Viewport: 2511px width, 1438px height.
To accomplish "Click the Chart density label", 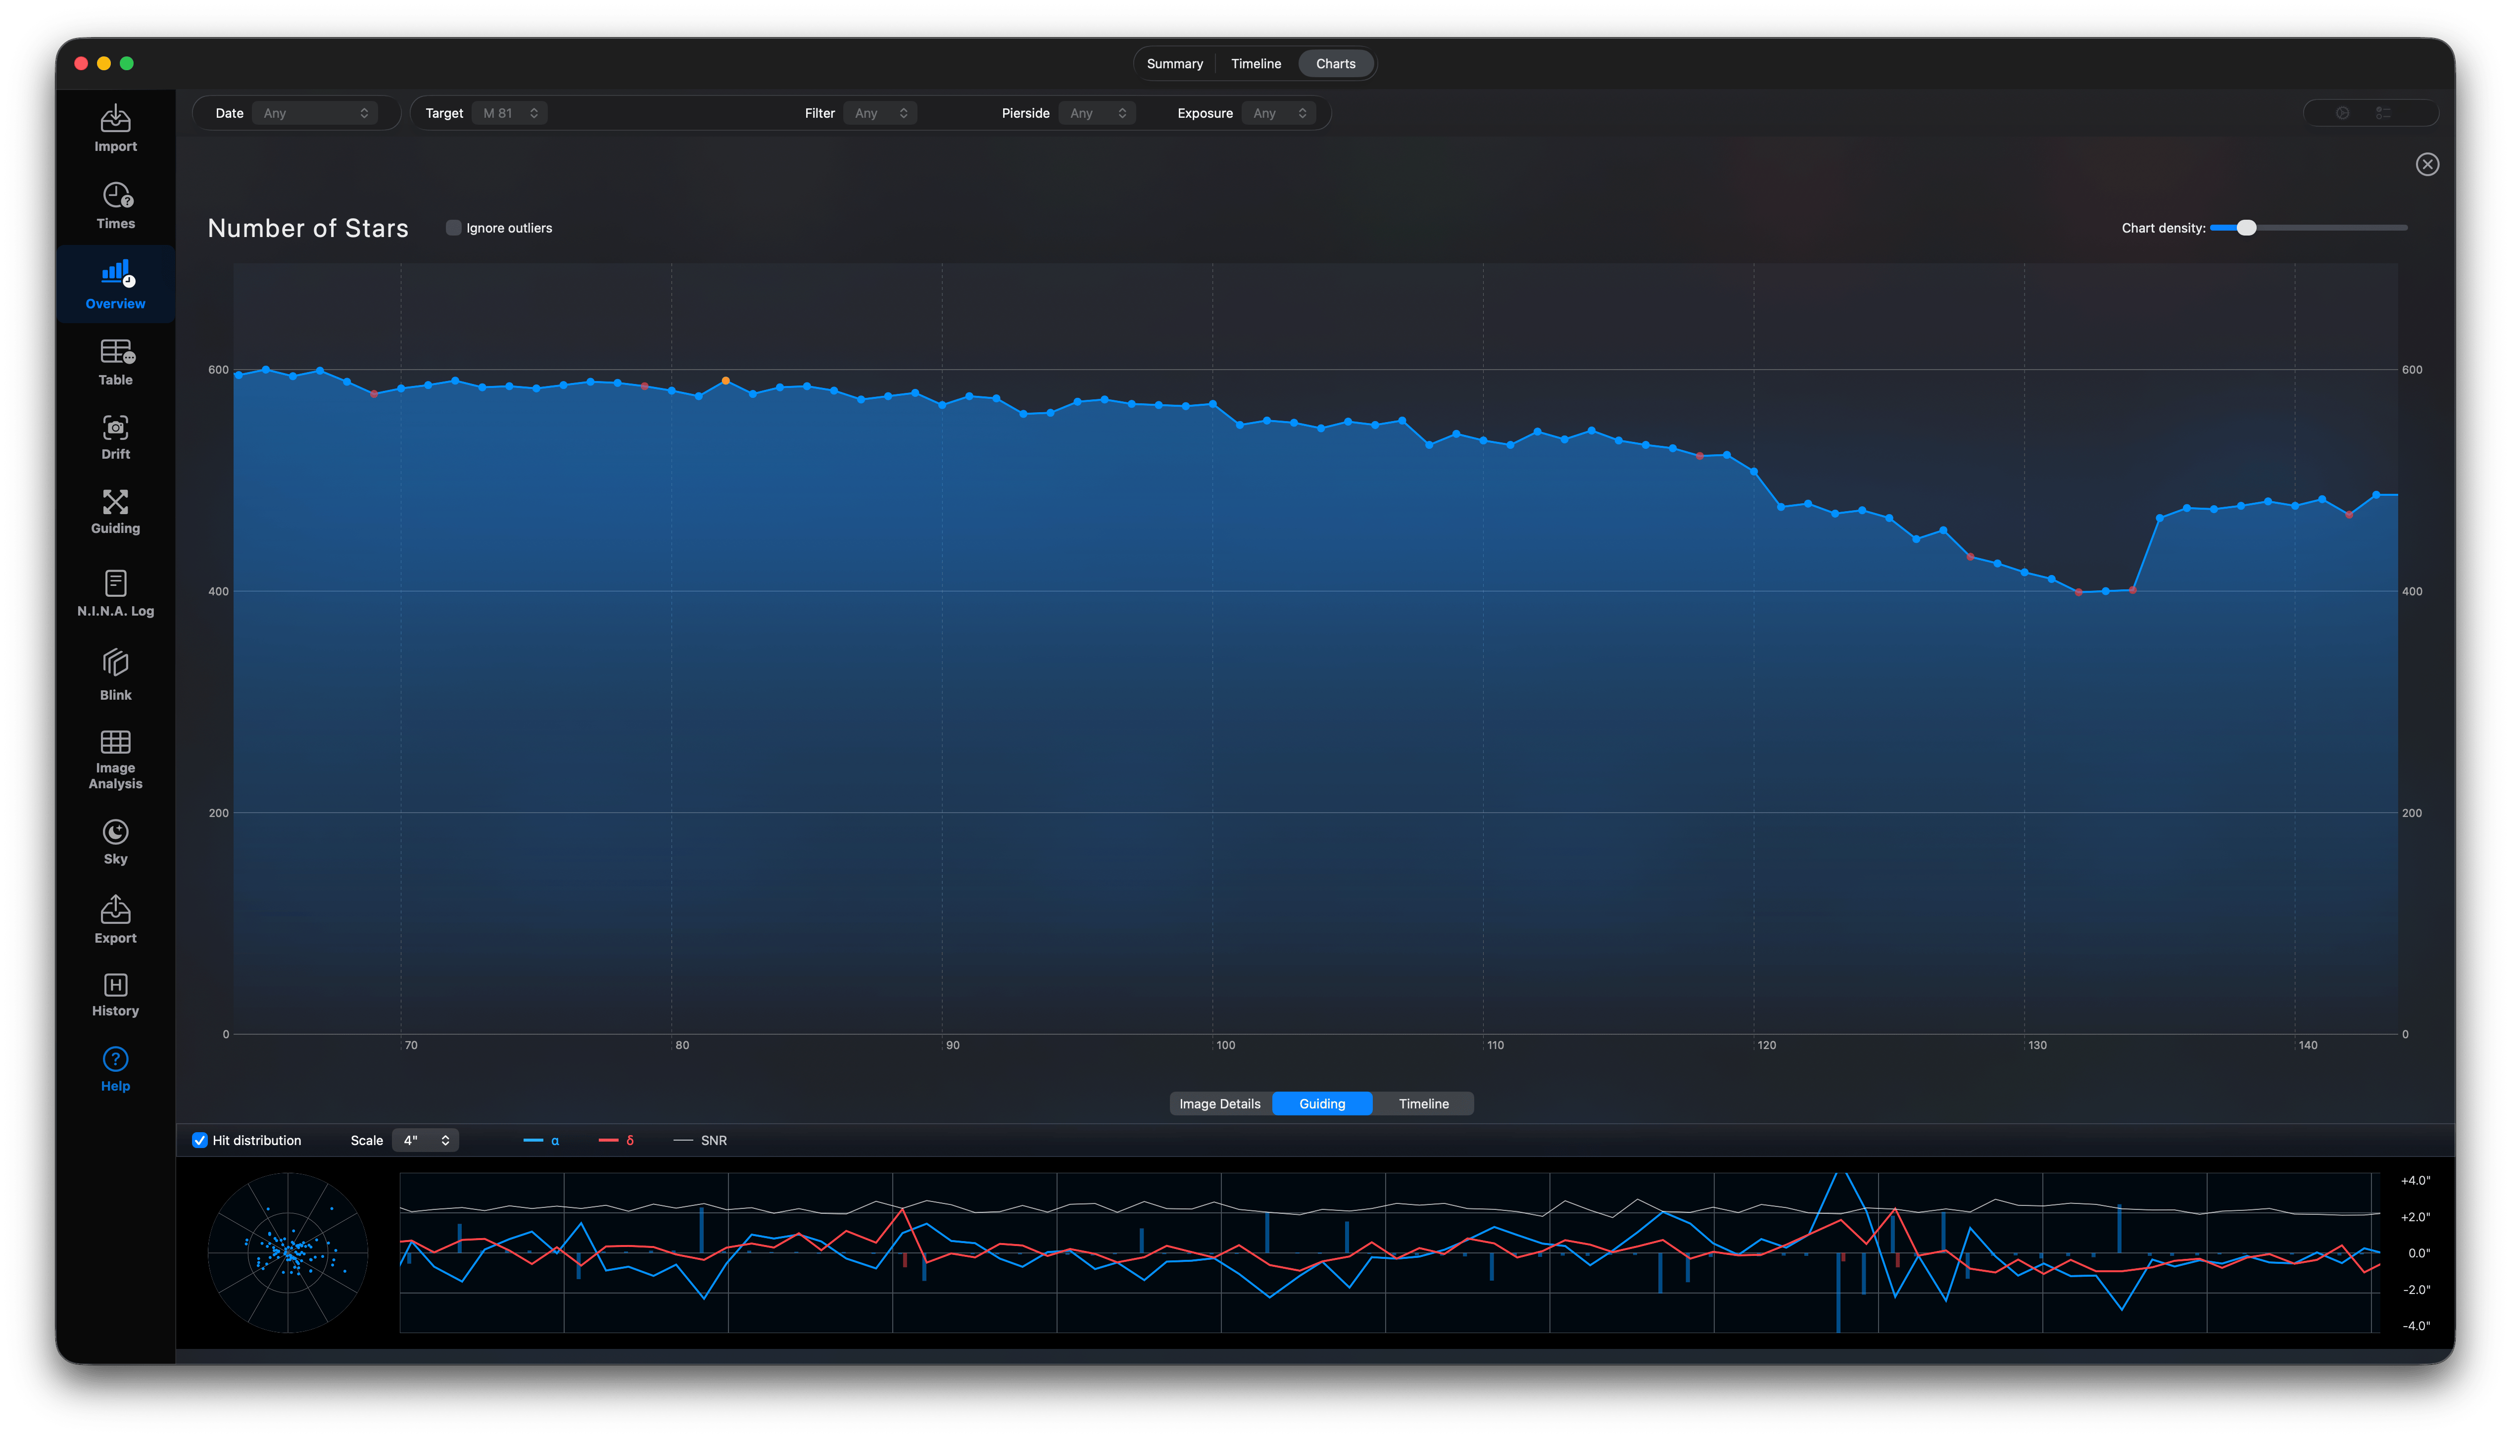I will [2164, 228].
